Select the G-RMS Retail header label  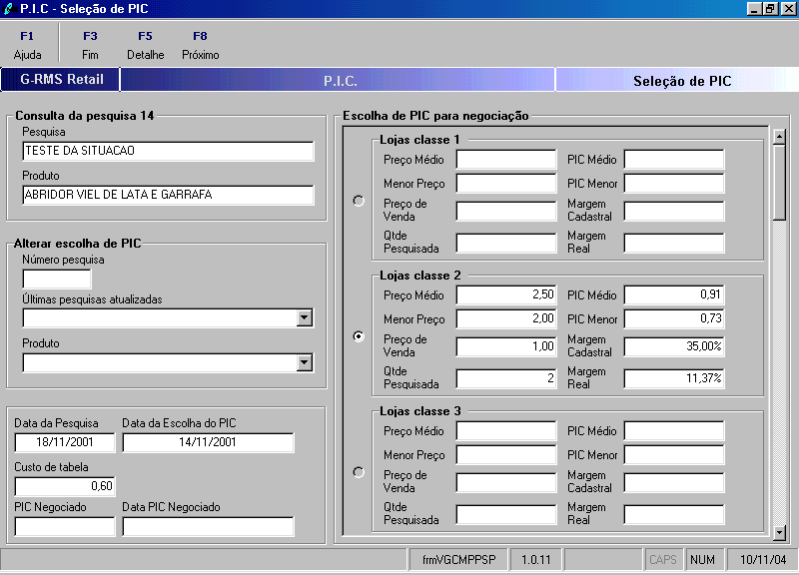click(61, 80)
